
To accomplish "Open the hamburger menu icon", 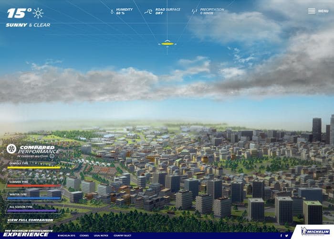I will tap(312, 11).
